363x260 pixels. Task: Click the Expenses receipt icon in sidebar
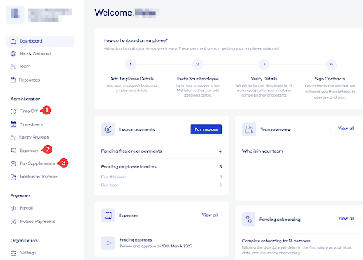[x=13, y=151]
